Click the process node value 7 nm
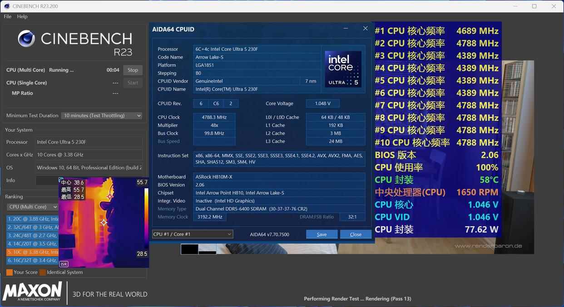The height and width of the screenshot is (307, 564). (x=311, y=81)
